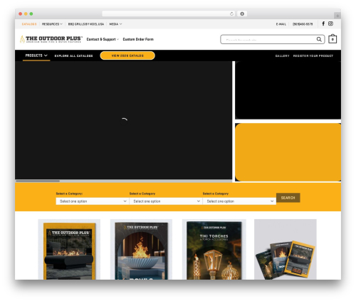
Task: Click the browser download indicator icon
Action: pyautogui.click(x=242, y=14)
